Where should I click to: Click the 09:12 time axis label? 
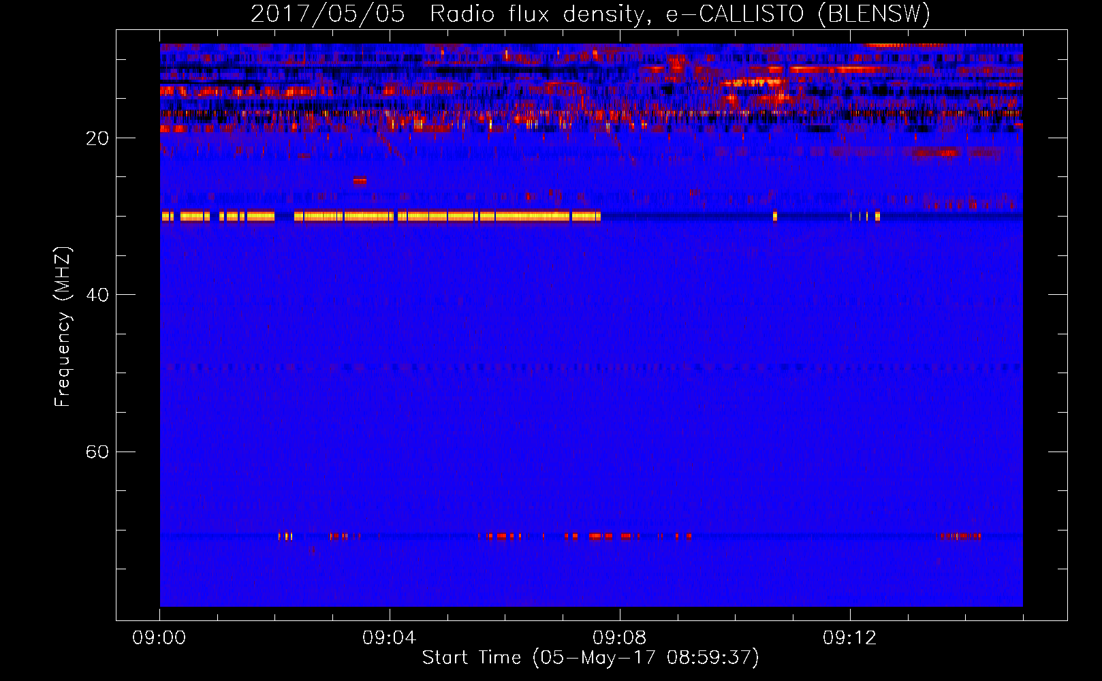coord(849,638)
